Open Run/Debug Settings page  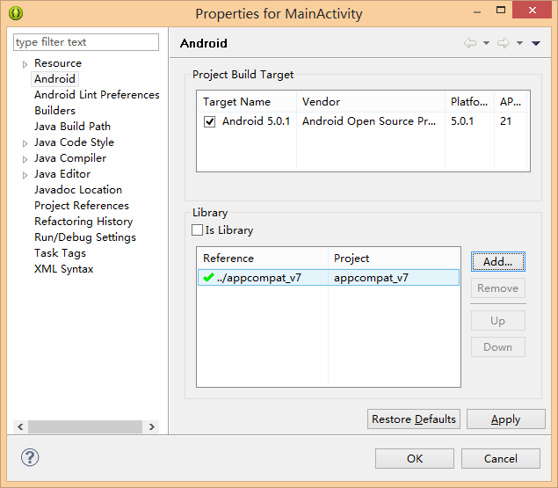pyautogui.click(x=85, y=237)
